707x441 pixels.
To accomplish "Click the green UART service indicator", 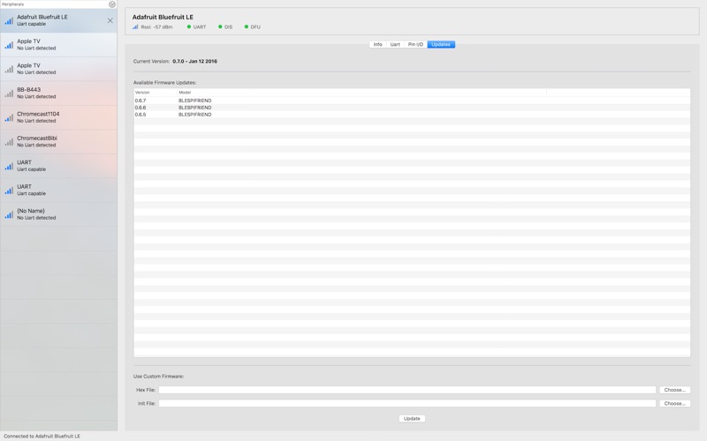I will coord(189,27).
